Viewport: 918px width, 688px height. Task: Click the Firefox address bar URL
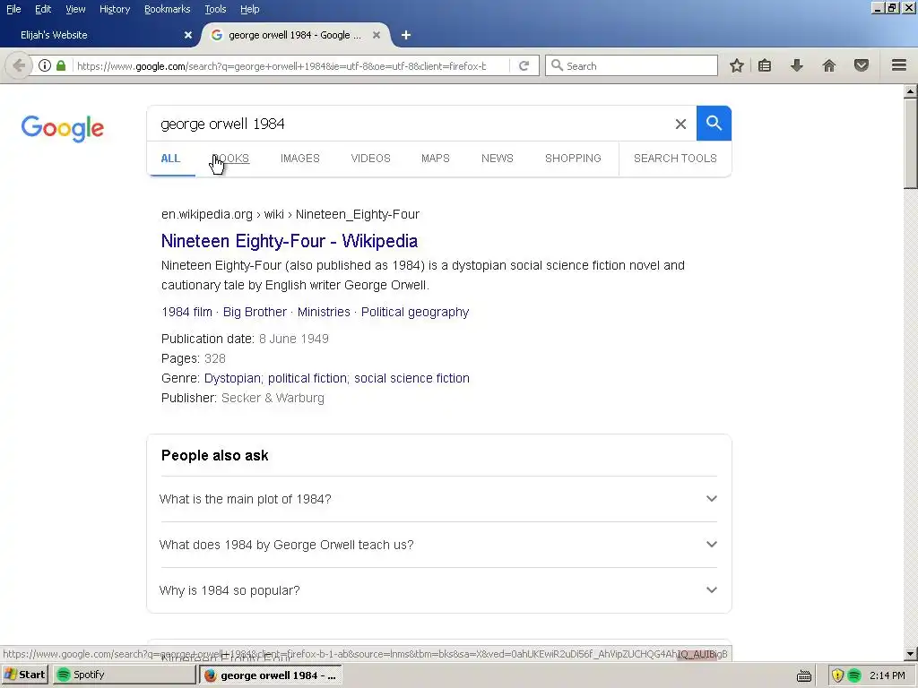(281, 66)
